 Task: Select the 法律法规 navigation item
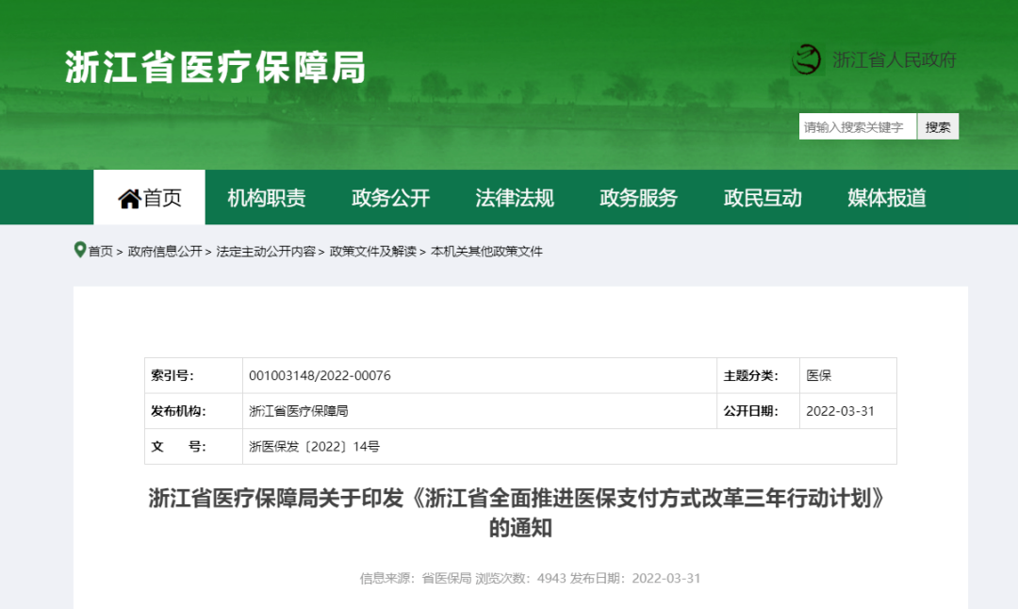click(515, 197)
